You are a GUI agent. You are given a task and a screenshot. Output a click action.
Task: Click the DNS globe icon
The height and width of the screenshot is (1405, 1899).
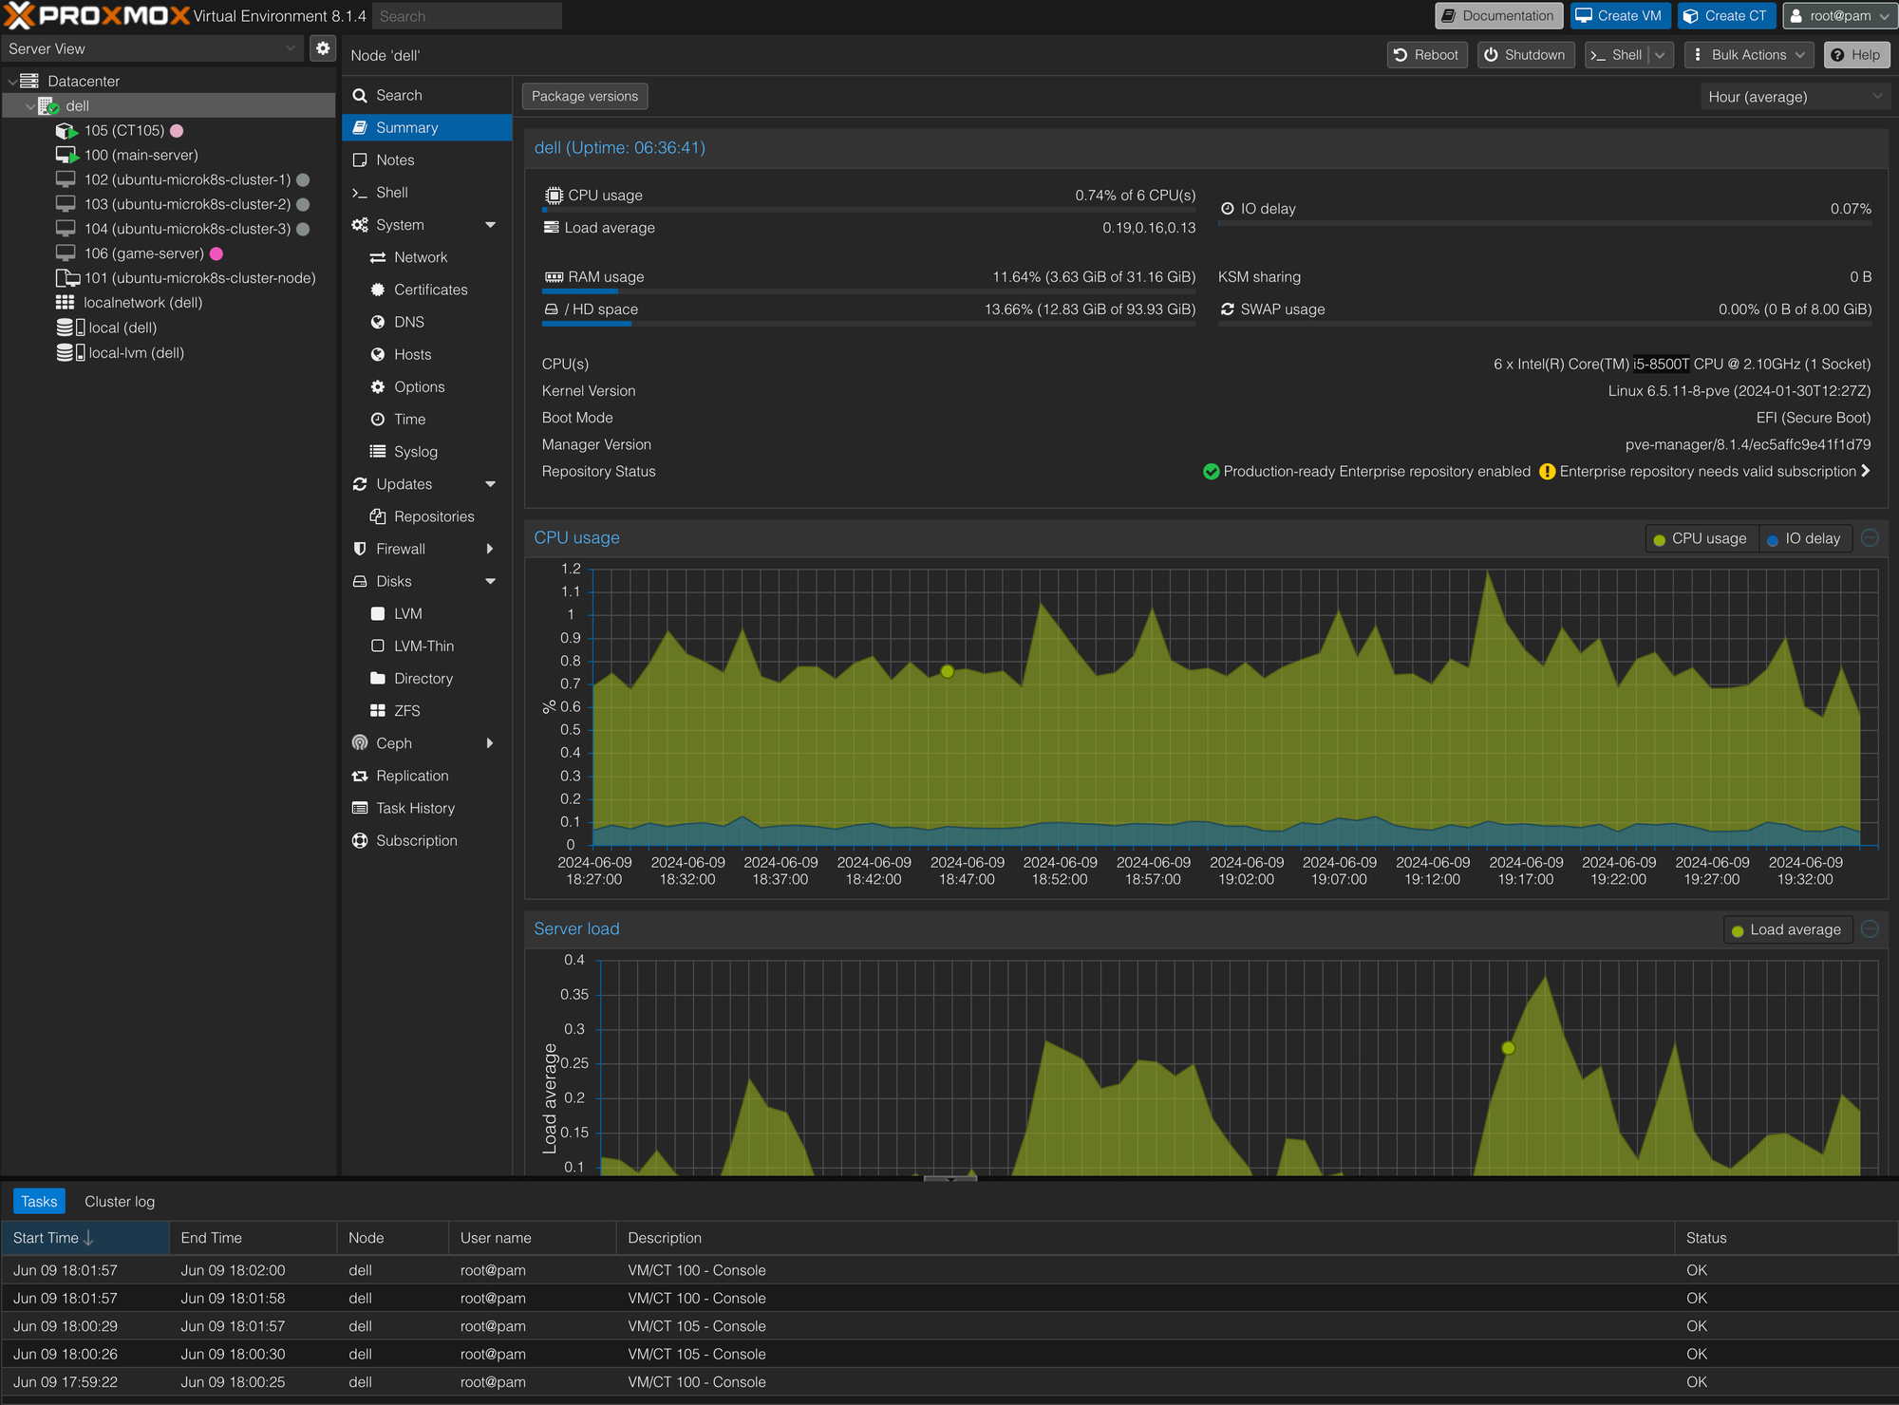click(377, 322)
